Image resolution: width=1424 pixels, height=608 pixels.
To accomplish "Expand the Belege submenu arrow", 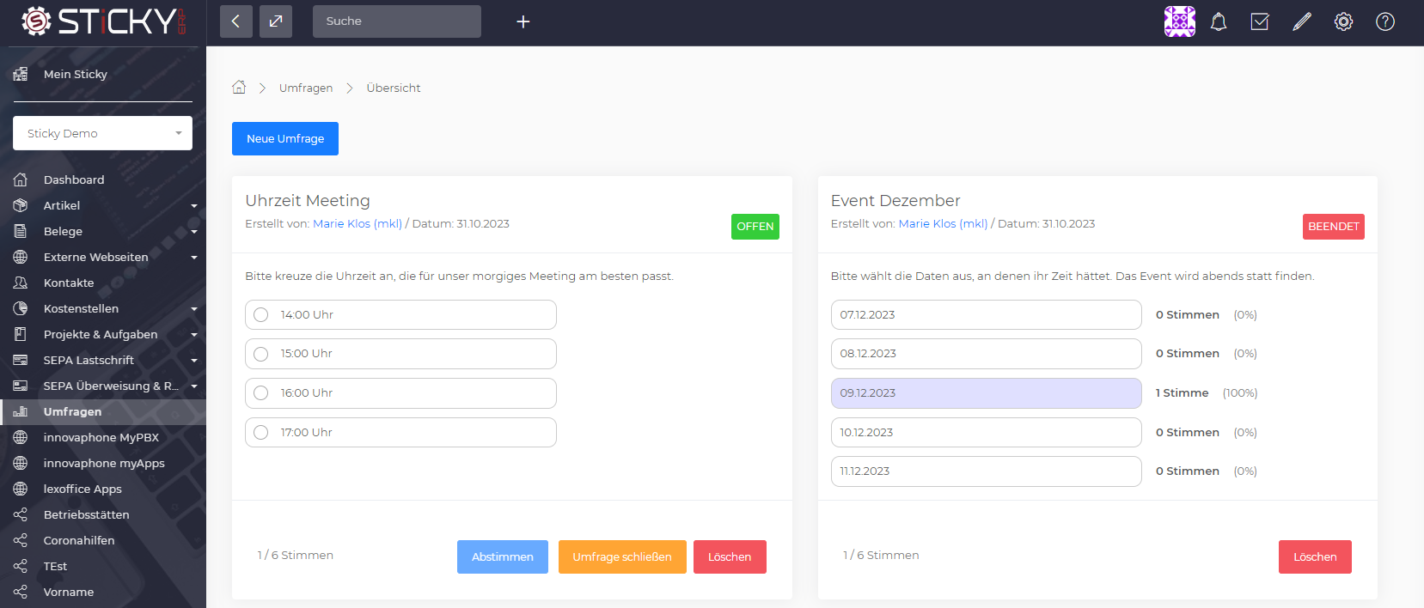I will 194,232.
